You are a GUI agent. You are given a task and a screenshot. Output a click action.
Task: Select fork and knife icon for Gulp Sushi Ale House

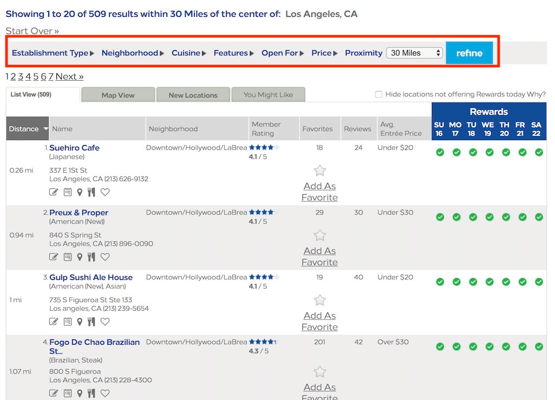tap(91, 322)
